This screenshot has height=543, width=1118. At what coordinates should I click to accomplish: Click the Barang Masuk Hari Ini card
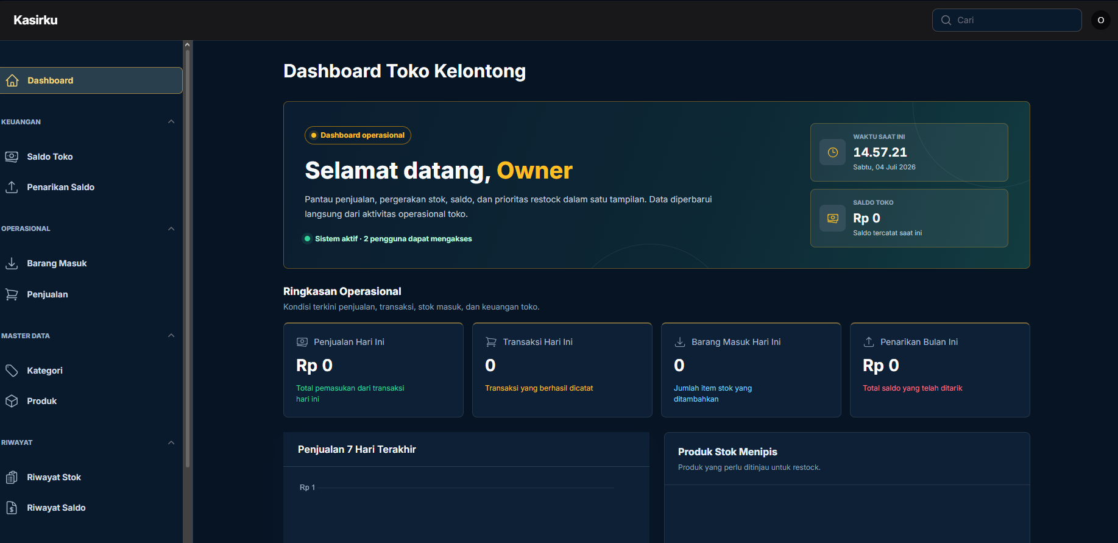click(751, 370)
